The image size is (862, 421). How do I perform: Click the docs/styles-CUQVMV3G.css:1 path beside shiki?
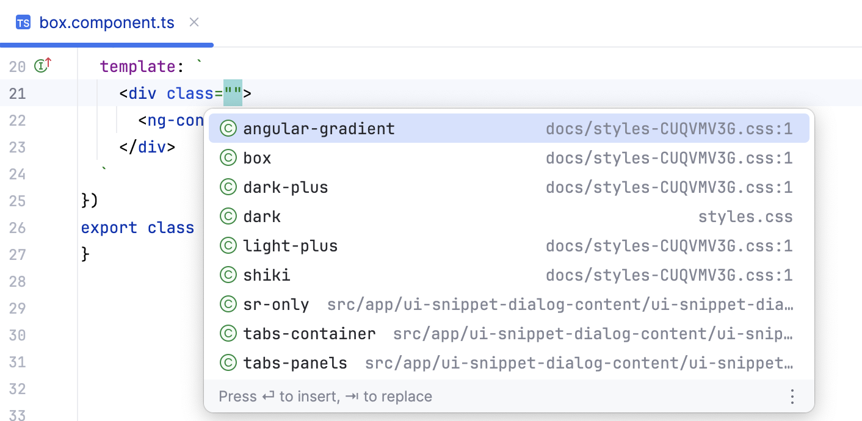[x=669, y=274]
